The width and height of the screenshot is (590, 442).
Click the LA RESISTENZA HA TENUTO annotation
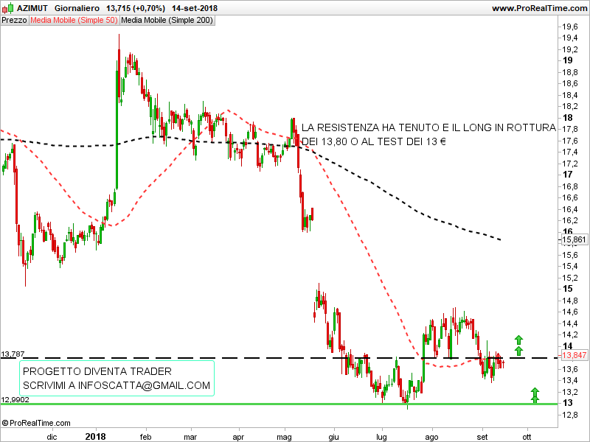pyautogui.click(x=428, y=127)
